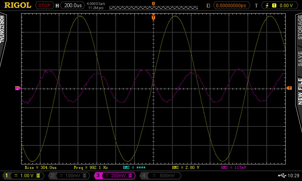Open the 0.00000000ps delay setting
Screen dimensions: 302x181
tap(232, 6)
